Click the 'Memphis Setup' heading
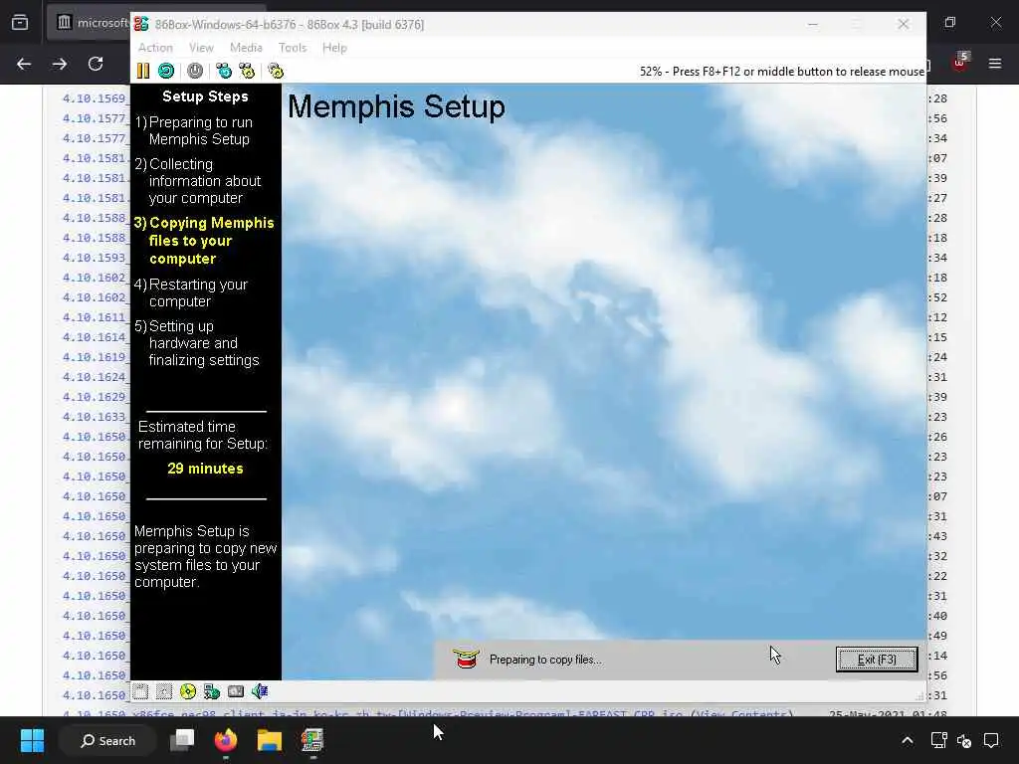The image size is (1019, 764). [396, 106]
